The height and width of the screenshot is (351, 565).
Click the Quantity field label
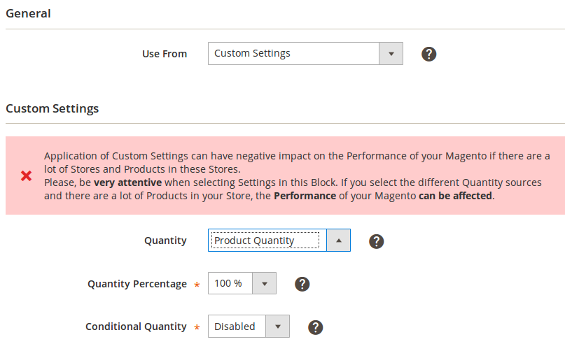click(x=165, y=241)
